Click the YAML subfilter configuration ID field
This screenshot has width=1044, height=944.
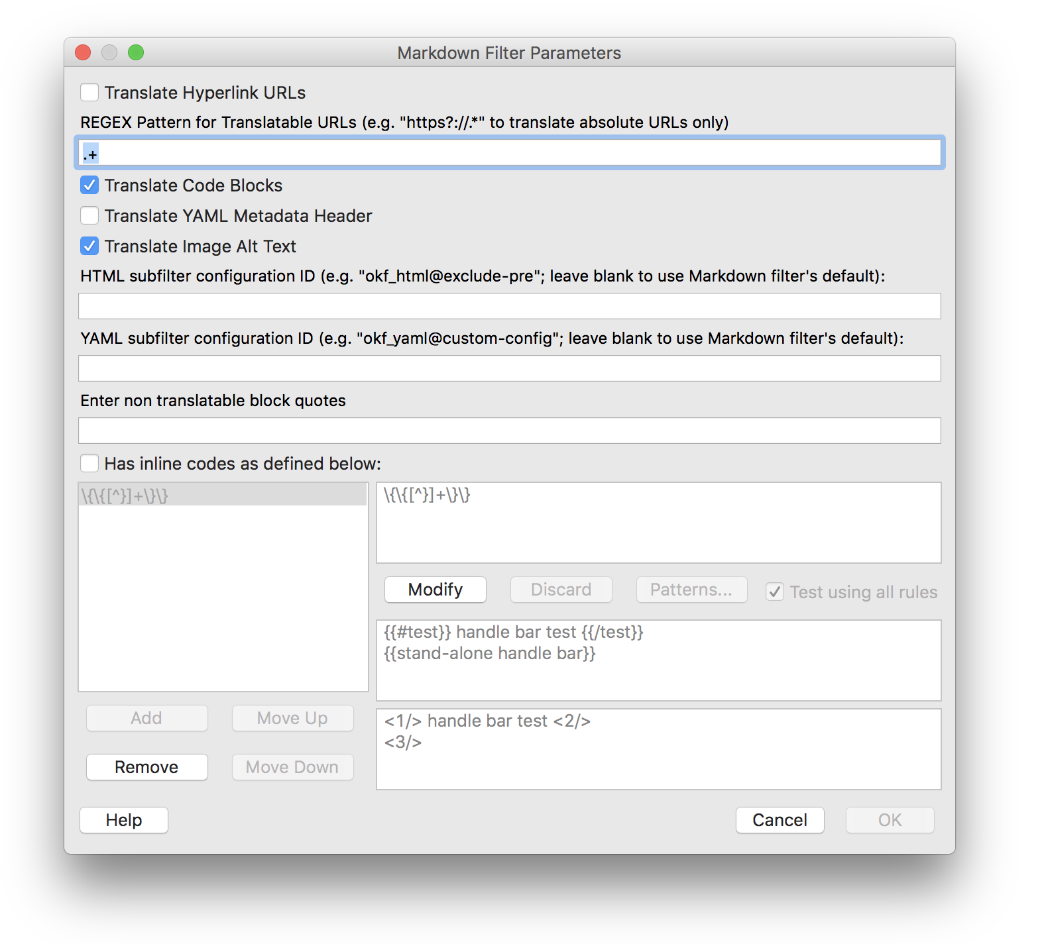click(509, 368)
